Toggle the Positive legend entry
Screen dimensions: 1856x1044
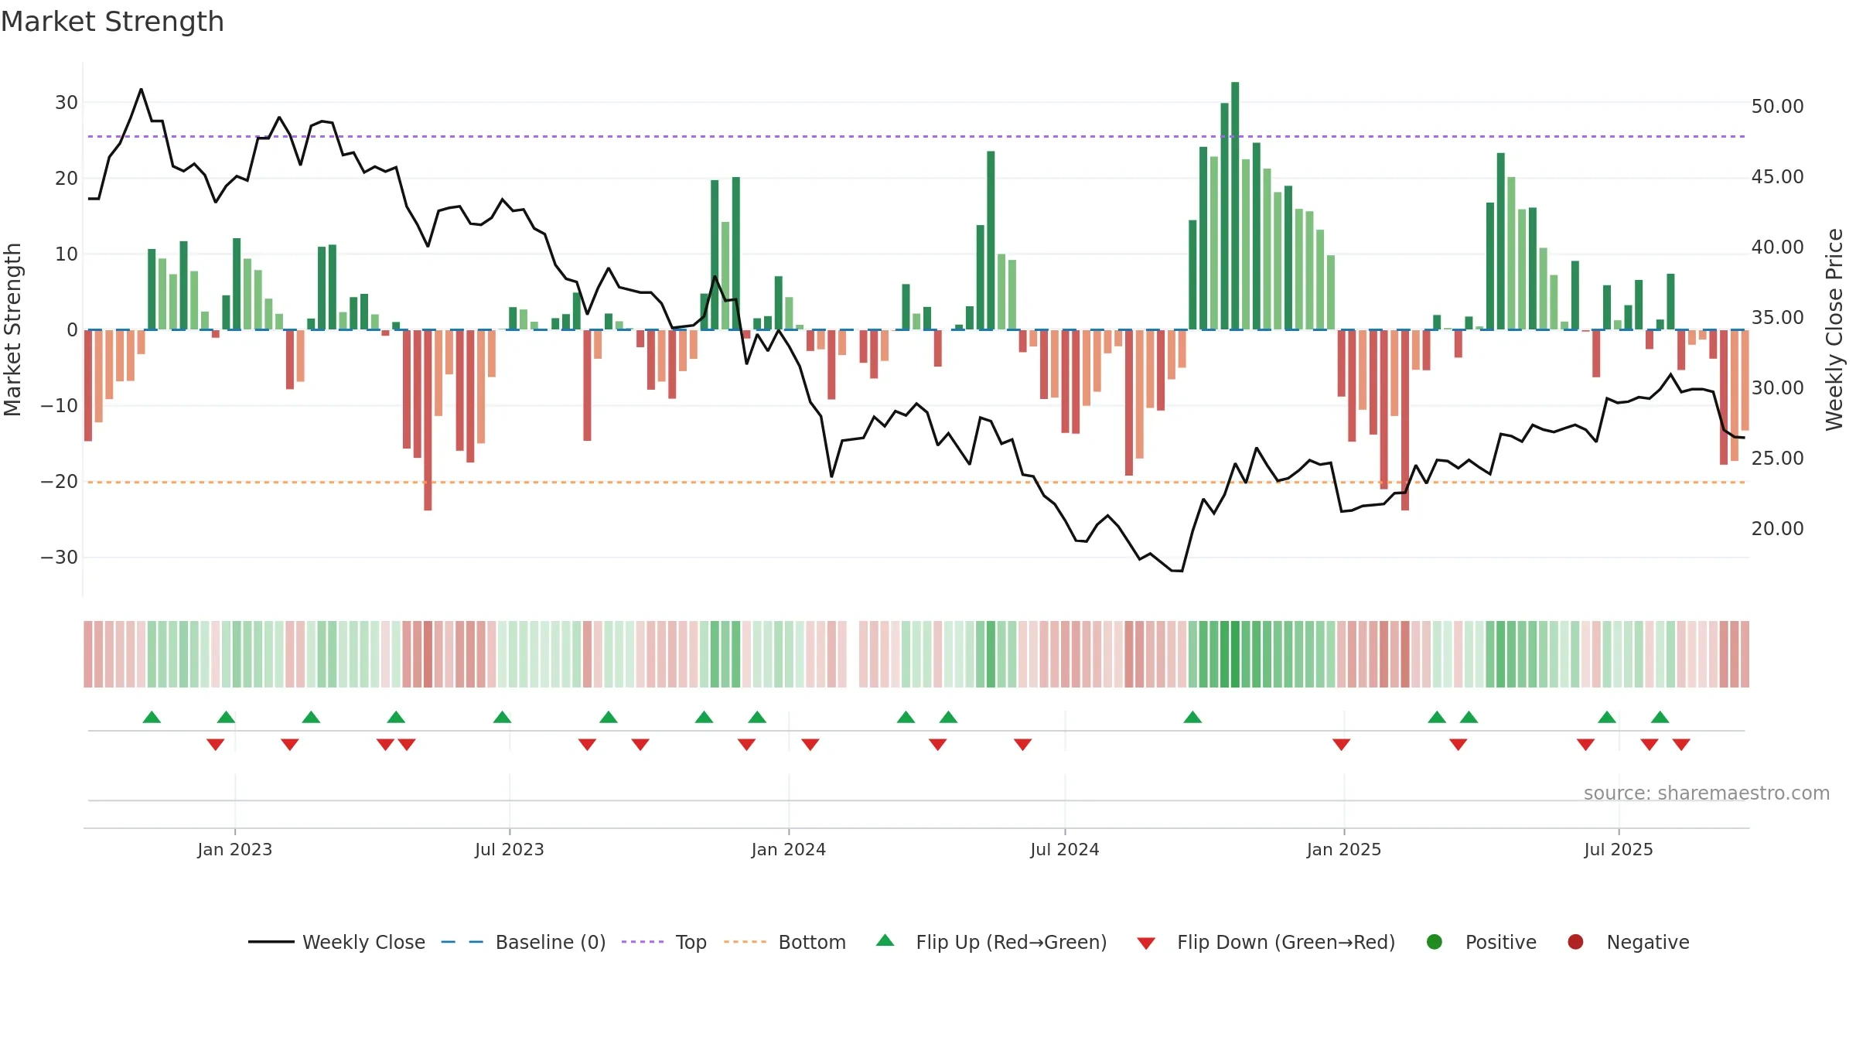pos(1481,942)
